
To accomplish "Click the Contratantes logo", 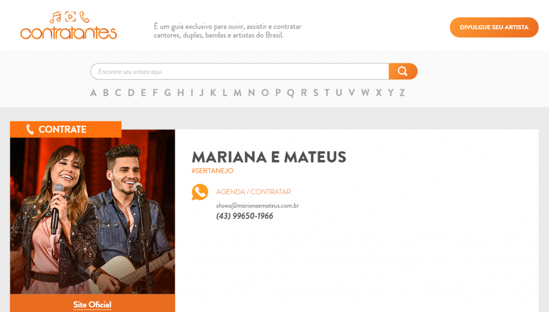I will click(69, 26).
